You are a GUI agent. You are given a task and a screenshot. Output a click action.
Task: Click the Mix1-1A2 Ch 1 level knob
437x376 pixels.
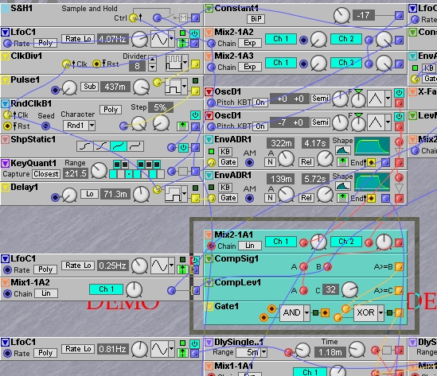pos(134,289)
